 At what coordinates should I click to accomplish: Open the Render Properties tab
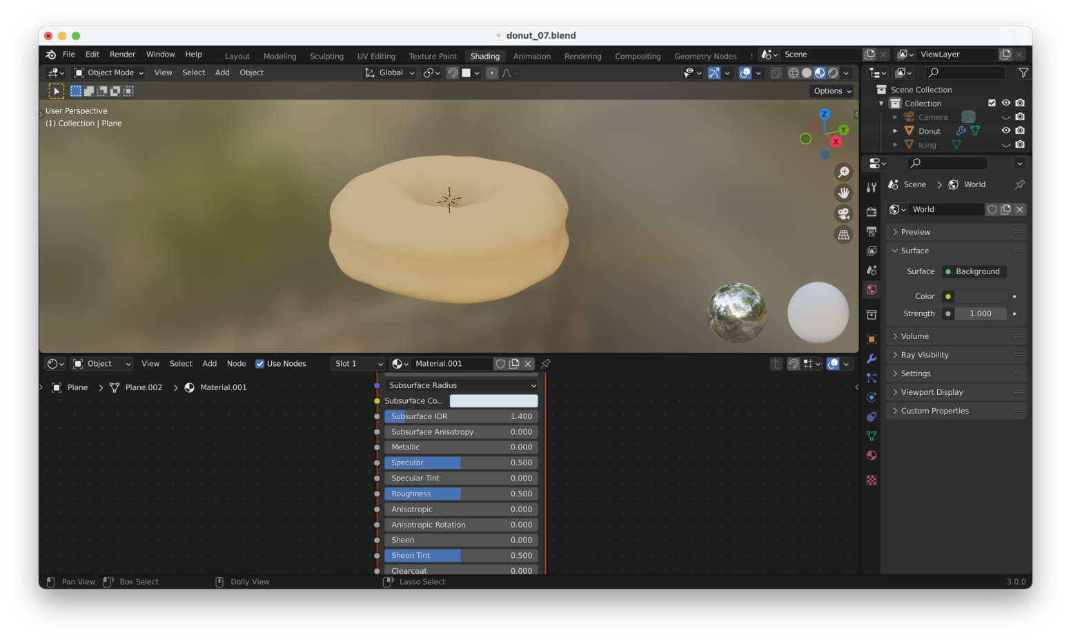tap(871, 211)
